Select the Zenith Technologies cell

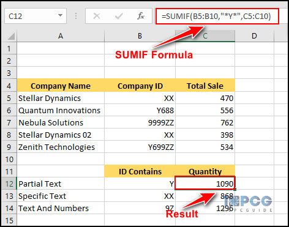point(61,147)
